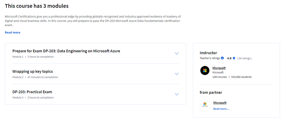This screenshot has height=123, width=285.
Task: Select Prepare for Exam DP-203 module title
Action: click(66, 51)
